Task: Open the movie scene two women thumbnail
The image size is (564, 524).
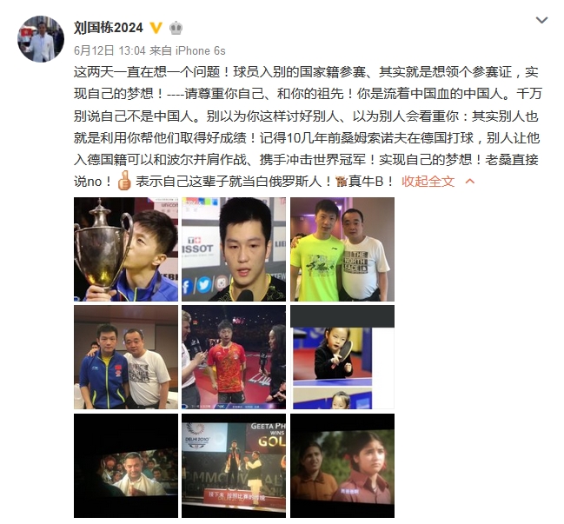Action: (x=342, y=466)
